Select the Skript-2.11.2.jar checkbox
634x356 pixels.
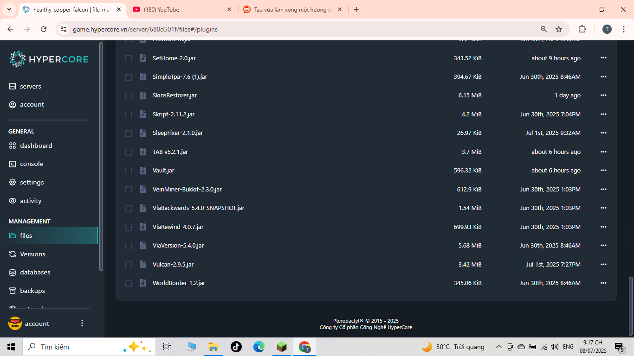point(129,114)
